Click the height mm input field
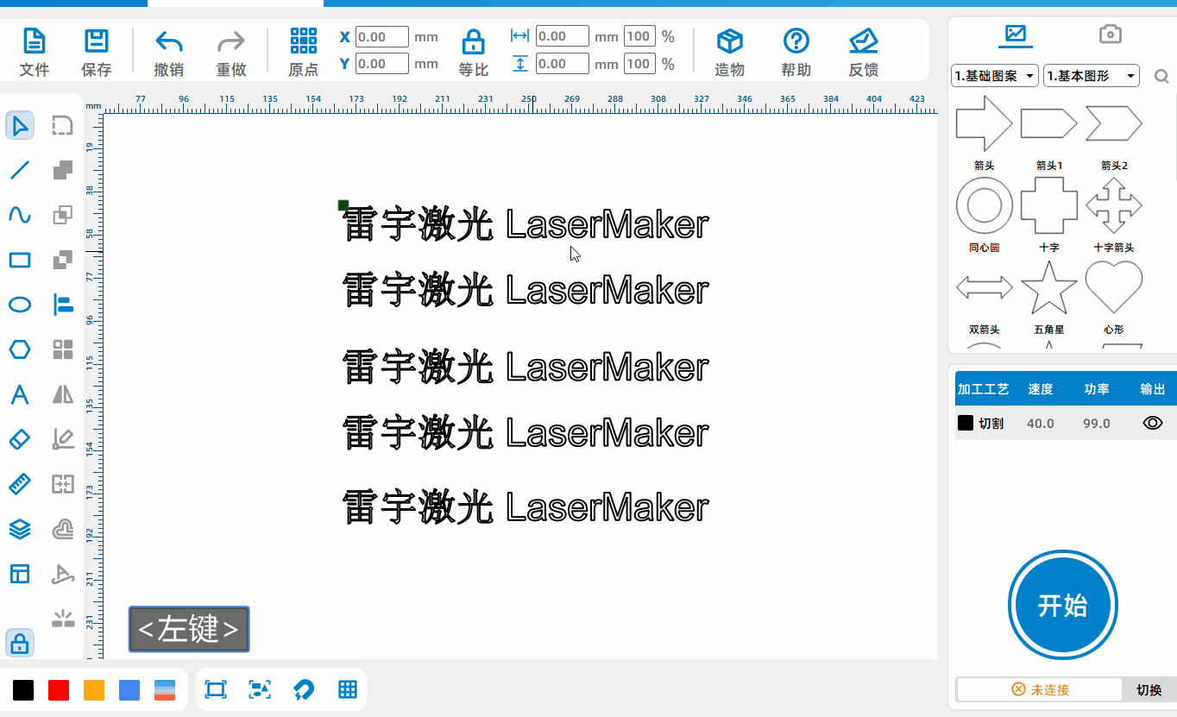1177x717 pixels. point(563,64)
